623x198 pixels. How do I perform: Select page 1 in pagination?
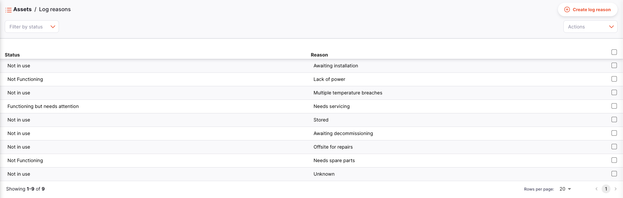click(x=606, y=189)
